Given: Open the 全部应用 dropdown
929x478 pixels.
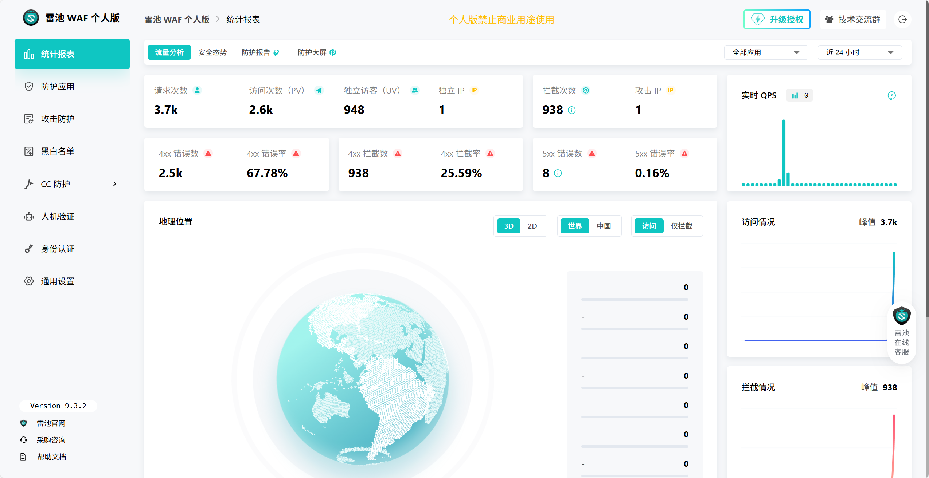Looking at the screenshot, I should point(766,52).
